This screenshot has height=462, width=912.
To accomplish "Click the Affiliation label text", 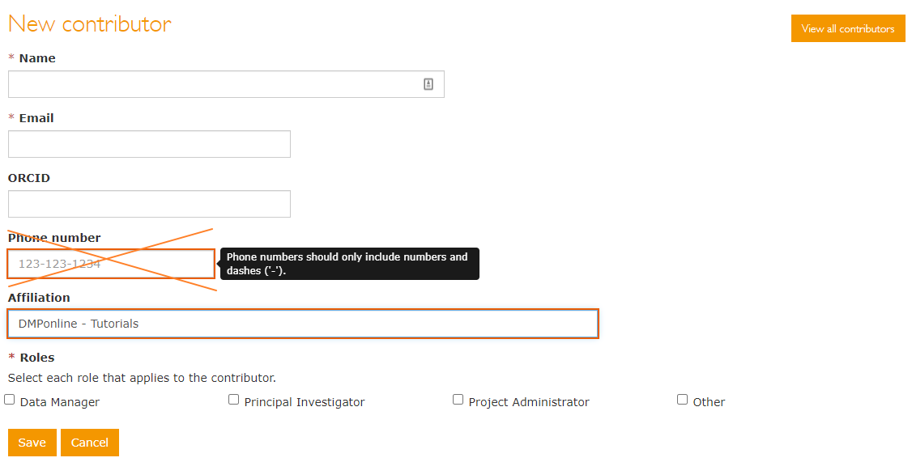I will [39, 298].
